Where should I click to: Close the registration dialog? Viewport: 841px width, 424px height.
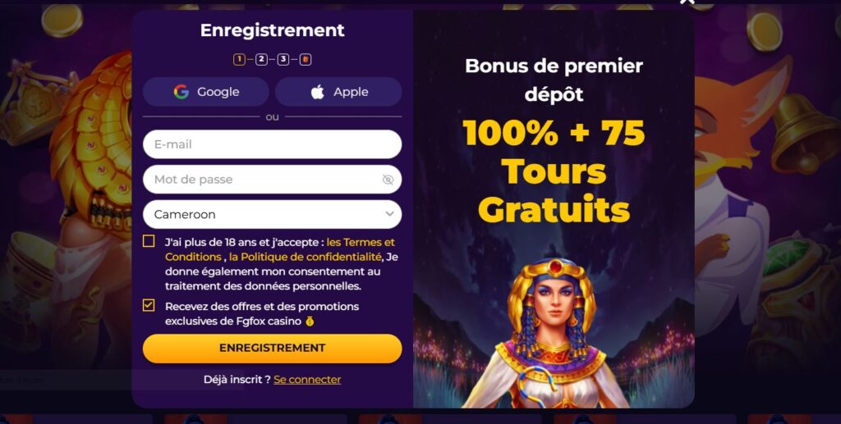[687, 2]
